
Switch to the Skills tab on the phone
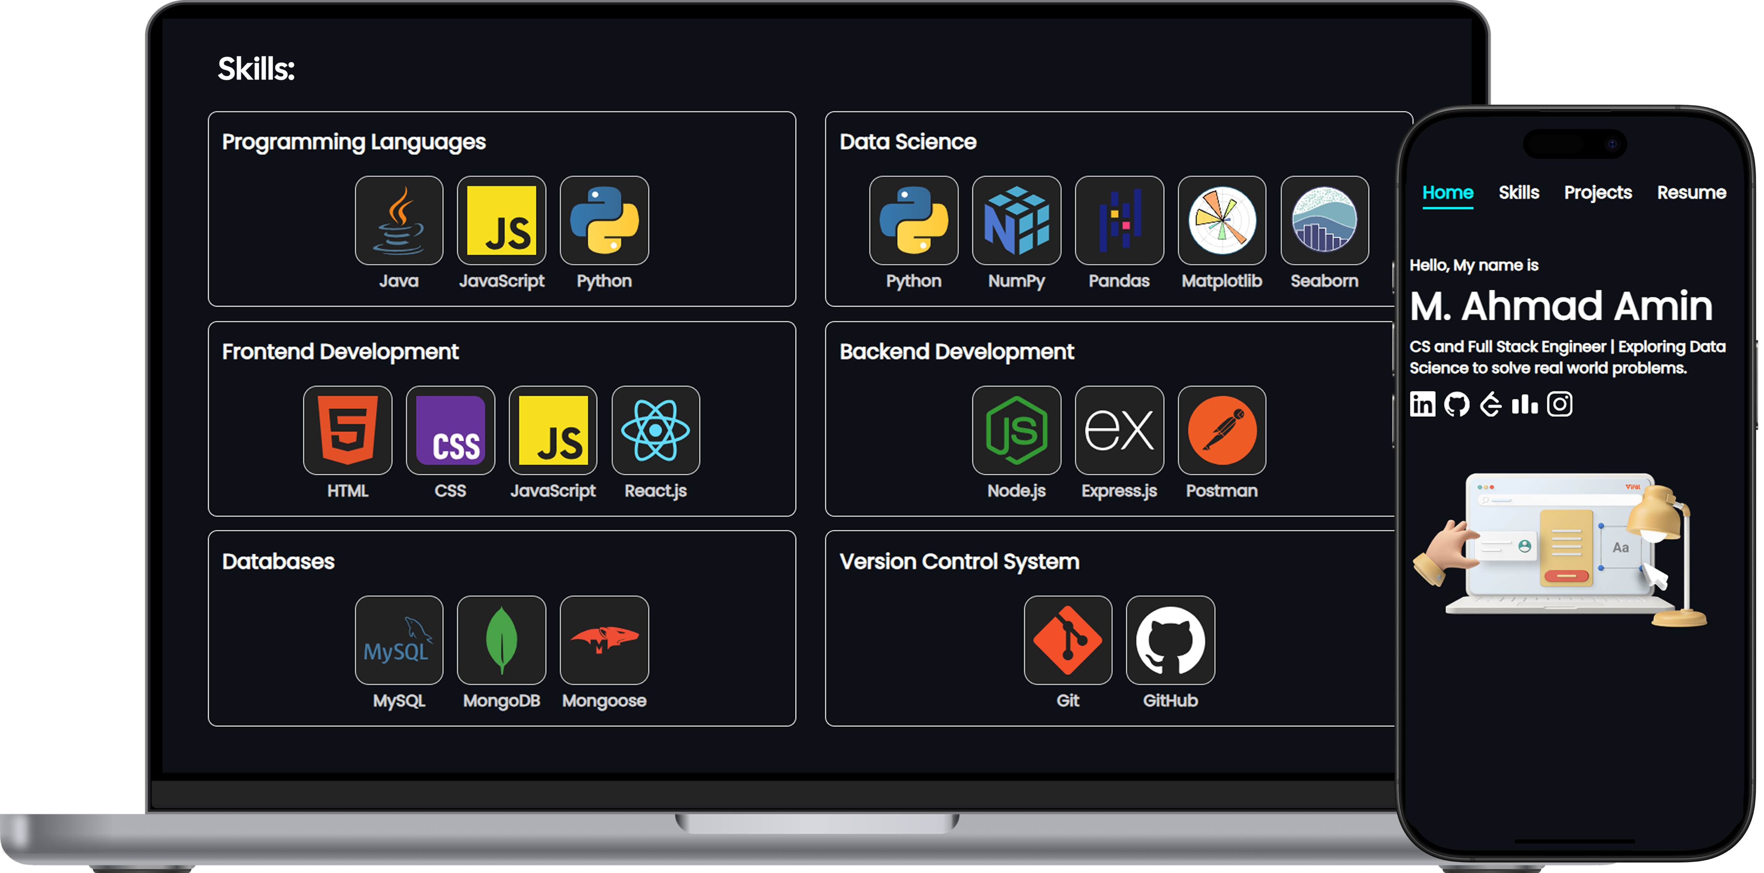pyautogui.click(x=1519, y=193)
